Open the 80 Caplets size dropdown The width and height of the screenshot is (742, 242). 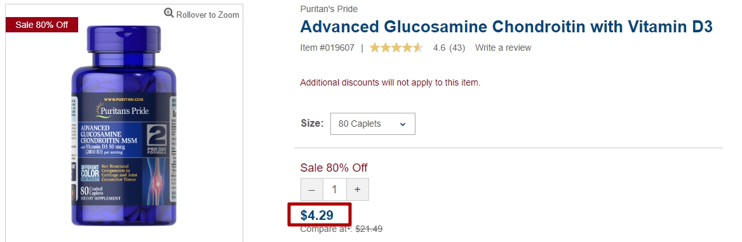pos(373,124)
